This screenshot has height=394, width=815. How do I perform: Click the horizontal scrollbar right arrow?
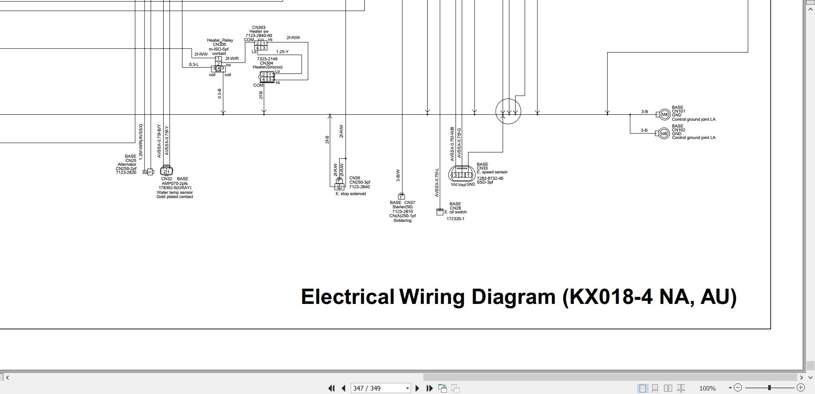801,377
